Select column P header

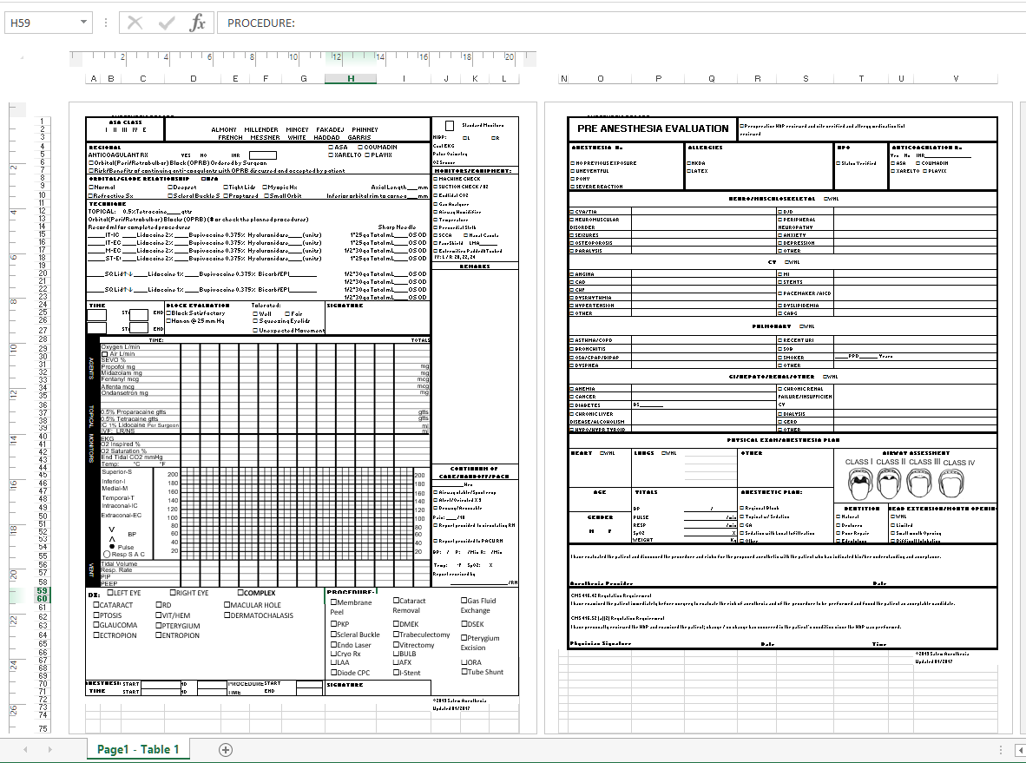(658, 78)
